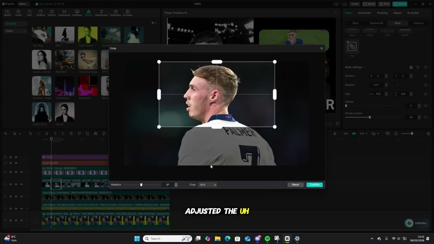Image resolution: width=434 pixels, height=244 pixels.
Task: Click the crop Rotation slider handle
Action: click(141, 185)
